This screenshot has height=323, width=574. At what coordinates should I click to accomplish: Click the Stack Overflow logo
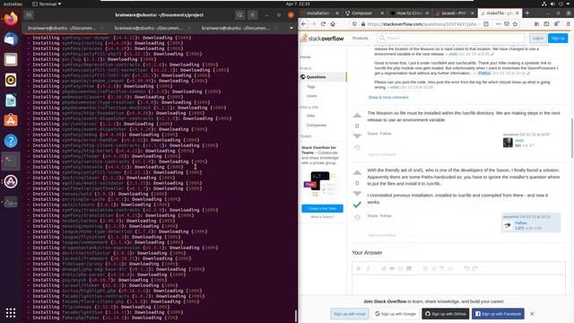point(322,38)
